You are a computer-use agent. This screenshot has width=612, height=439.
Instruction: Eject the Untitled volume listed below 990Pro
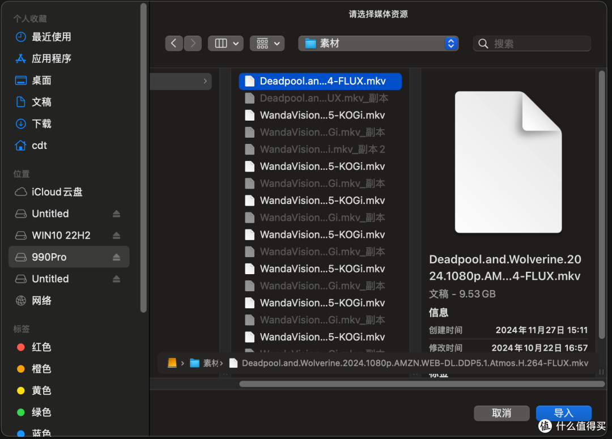(116, 279)
